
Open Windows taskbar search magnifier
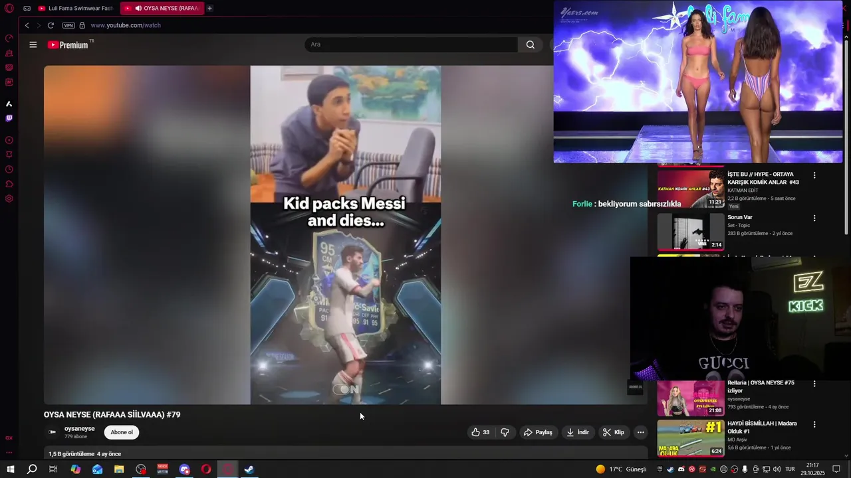click(x=32, y=469)
